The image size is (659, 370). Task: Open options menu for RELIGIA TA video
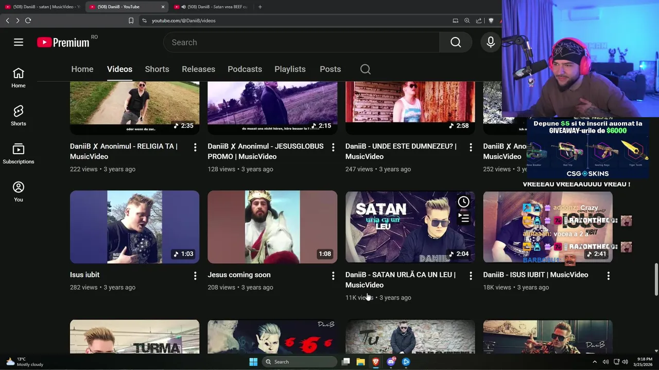coord(195,147)
